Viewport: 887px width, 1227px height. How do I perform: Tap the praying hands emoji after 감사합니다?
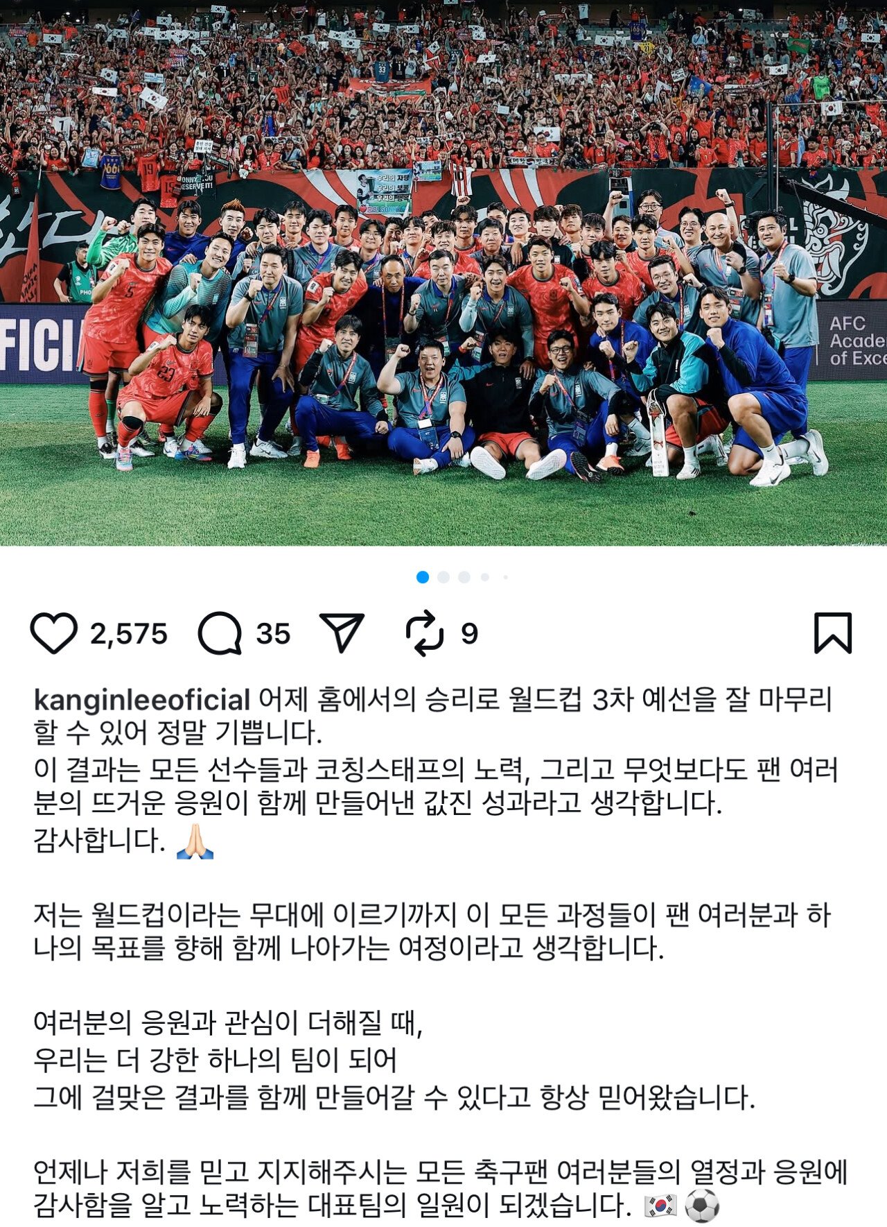(x=195, y=841)
